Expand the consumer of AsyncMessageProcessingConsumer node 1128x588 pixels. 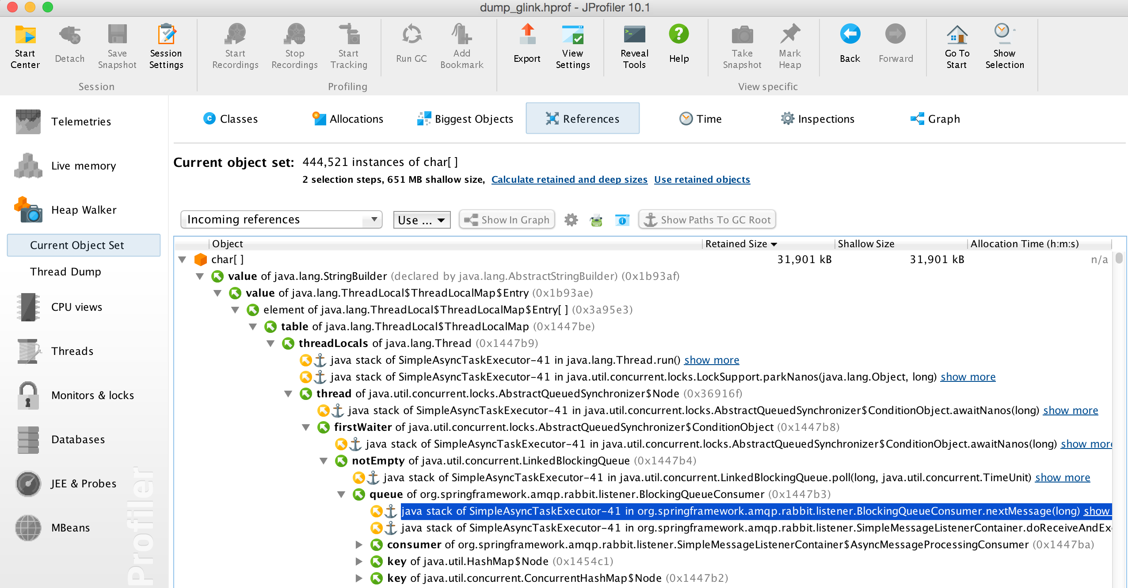359,545
